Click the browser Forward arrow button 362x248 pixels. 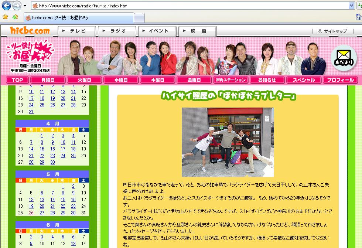pyautogui.click(x=16, y=6)
